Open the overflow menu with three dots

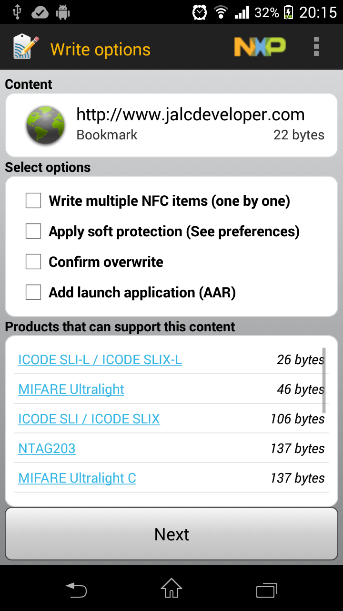316,46
